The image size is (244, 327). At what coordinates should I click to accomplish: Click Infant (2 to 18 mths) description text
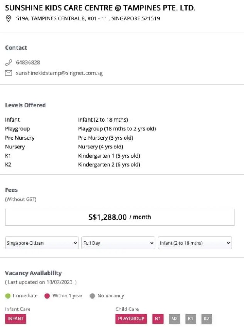coord(103,120)
